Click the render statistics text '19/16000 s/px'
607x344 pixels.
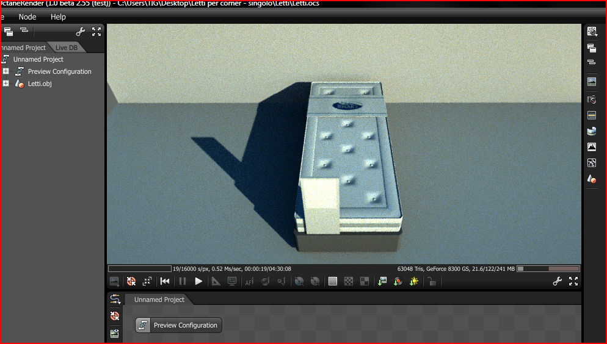click(x=191, y=268)
